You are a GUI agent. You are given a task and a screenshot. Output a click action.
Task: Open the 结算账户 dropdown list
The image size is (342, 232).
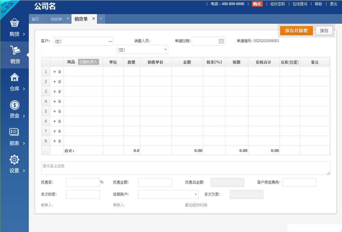[x=196, y=194]
